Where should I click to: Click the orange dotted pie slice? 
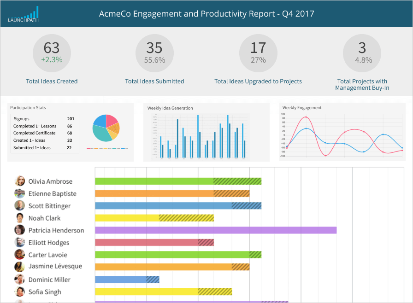tap(114, 128)
